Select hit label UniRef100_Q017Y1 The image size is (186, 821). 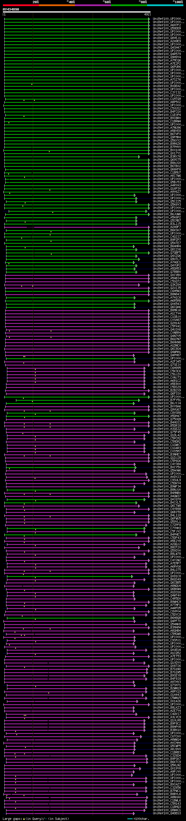(167, 153)
